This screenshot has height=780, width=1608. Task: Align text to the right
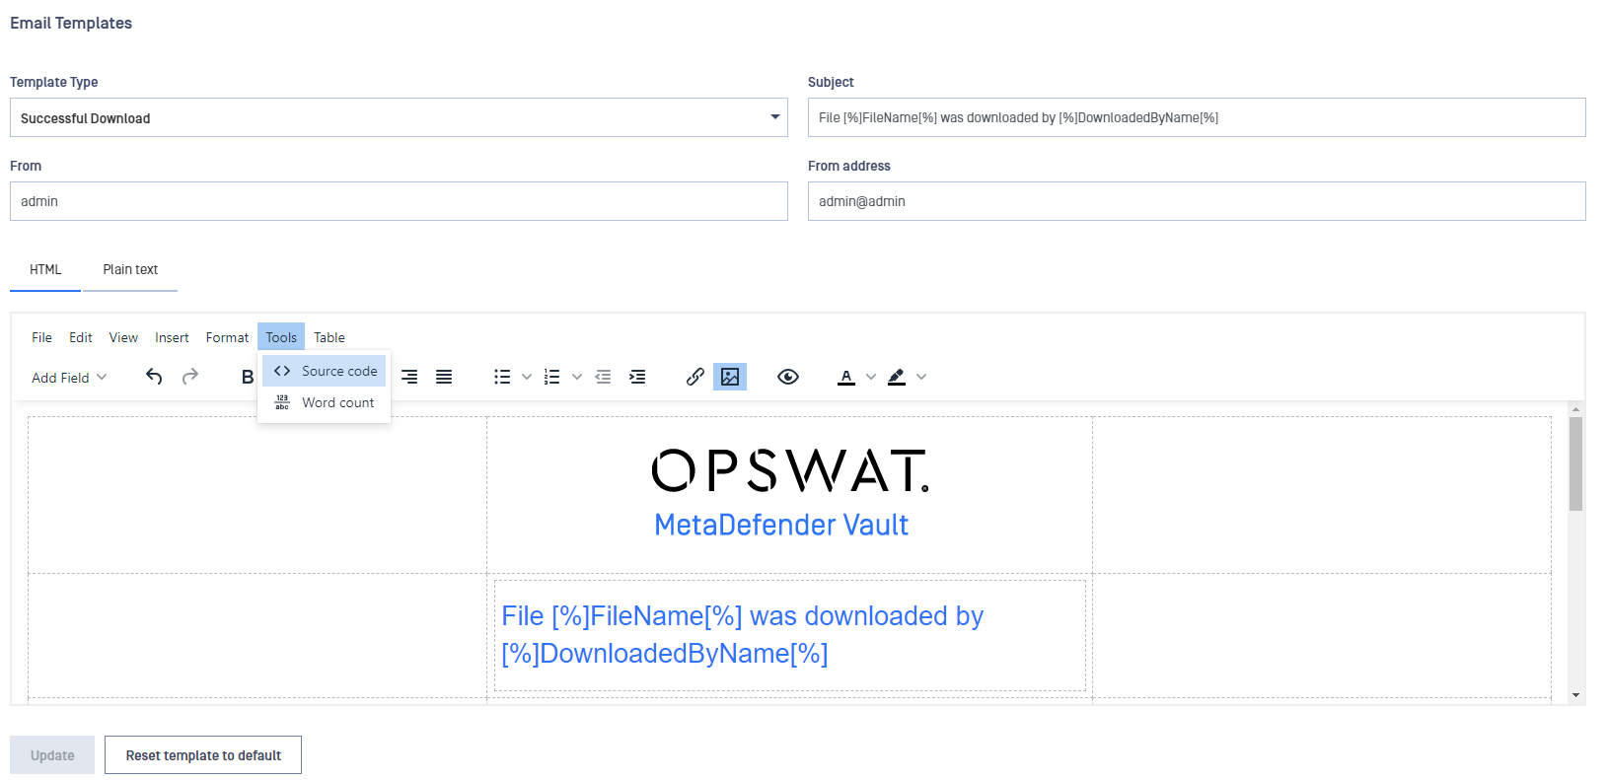(409, 377)
